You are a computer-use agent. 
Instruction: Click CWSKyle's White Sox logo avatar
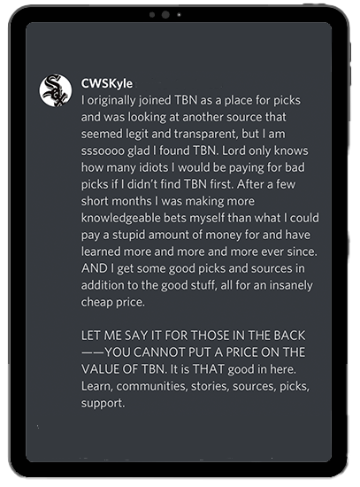click(x=56, y=90)
